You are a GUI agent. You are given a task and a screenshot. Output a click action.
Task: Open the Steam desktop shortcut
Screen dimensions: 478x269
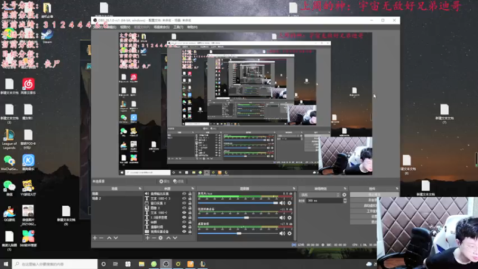coord(47,36)
